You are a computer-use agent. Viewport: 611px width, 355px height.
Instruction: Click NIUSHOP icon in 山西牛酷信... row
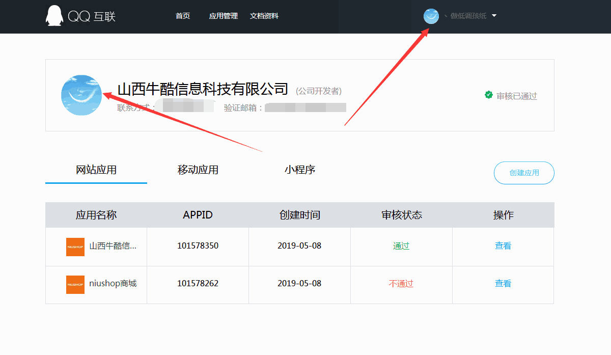point(75,247)
